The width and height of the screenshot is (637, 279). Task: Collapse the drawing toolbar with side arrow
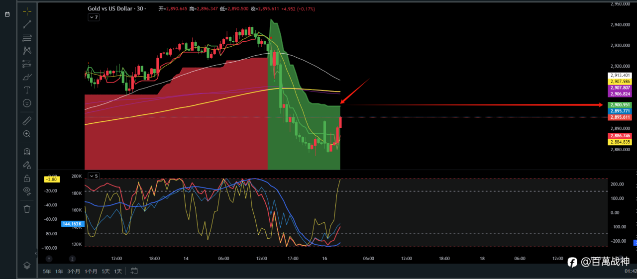36,253
